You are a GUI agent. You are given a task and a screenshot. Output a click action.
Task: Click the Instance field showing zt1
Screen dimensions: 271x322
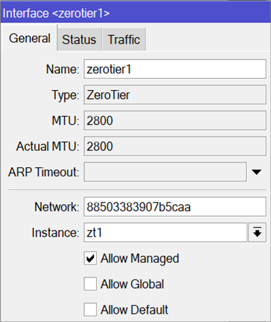click(165, 232)
